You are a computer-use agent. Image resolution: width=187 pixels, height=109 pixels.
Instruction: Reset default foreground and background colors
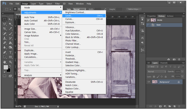(4, 72)
